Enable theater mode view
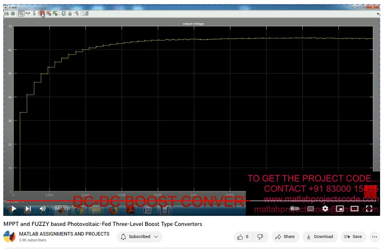This screenshot has height=249, width=381. (354, 209)
